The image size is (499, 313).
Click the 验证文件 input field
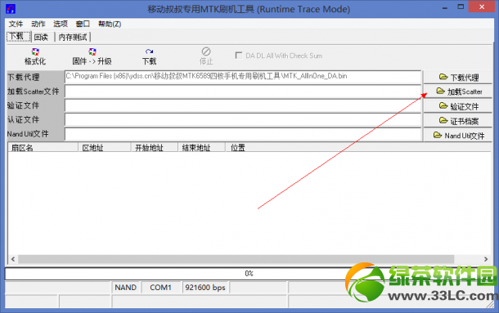[x=243, y=105]
